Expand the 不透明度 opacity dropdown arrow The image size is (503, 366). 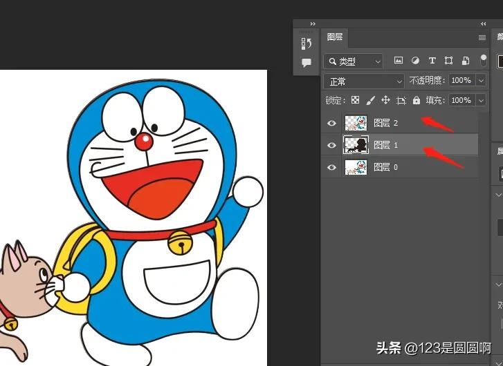pyautogui.click(x=481, y=81)
